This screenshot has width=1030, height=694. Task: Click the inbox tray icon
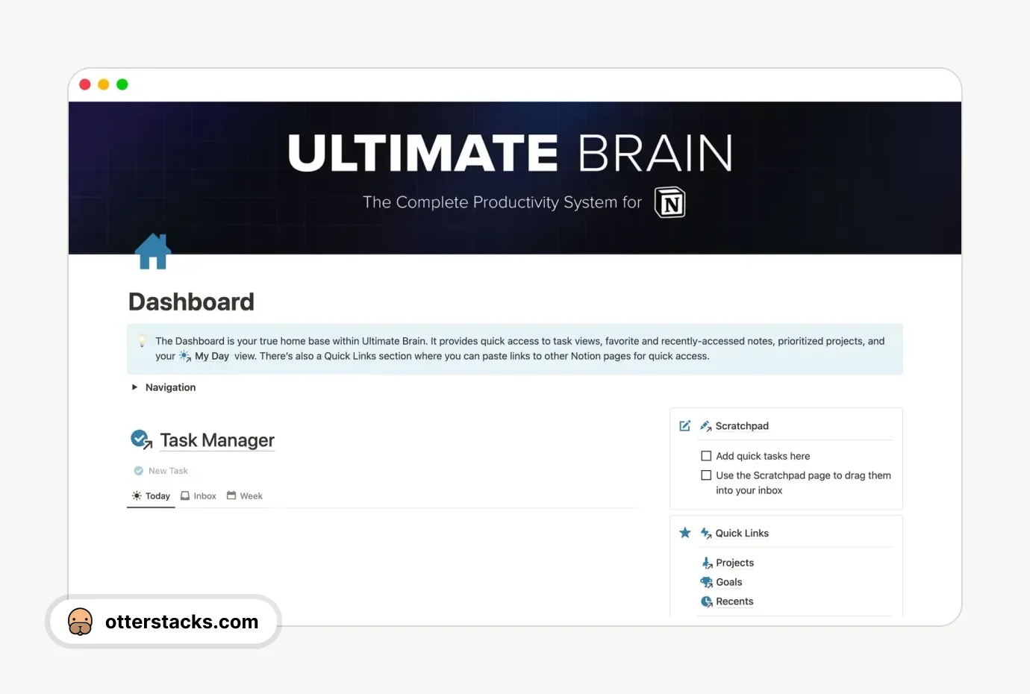coord(185,496)
